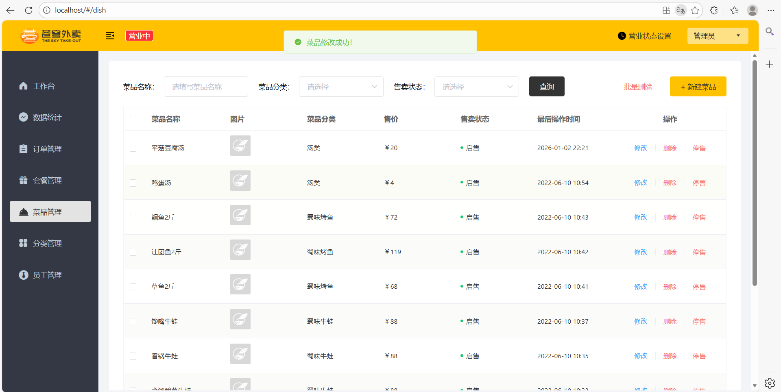Click the browser back arrow
The width and height of the screenshot is (781, 392).
pos(10,10)
